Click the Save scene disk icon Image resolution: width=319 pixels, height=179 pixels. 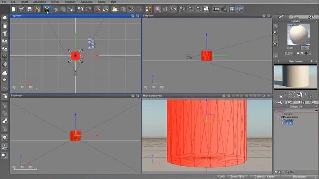tap(30, 9)
